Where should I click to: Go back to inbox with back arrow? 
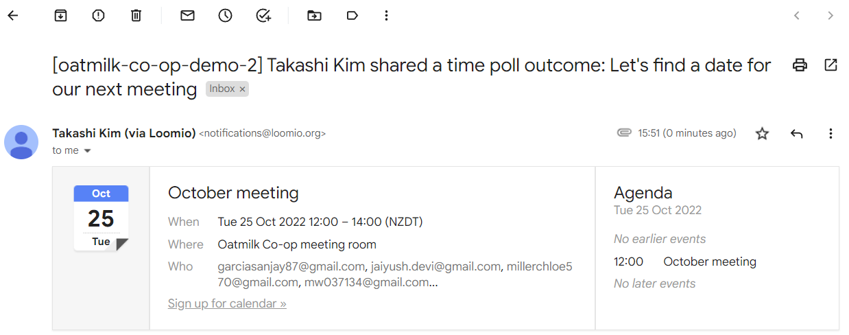[13, 15]
